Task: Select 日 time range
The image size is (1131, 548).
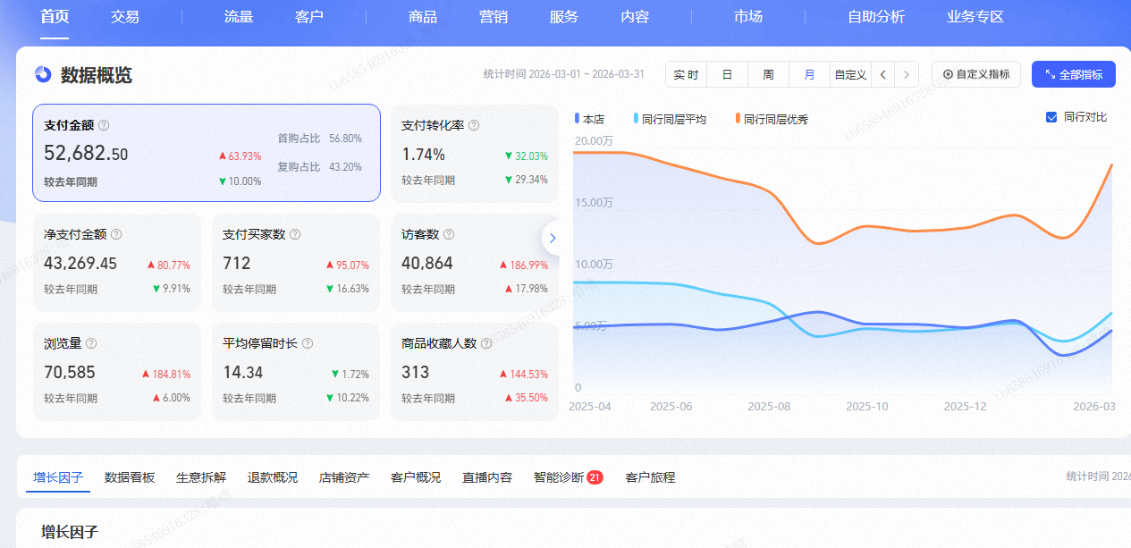Action: click(x=728, y=75)
